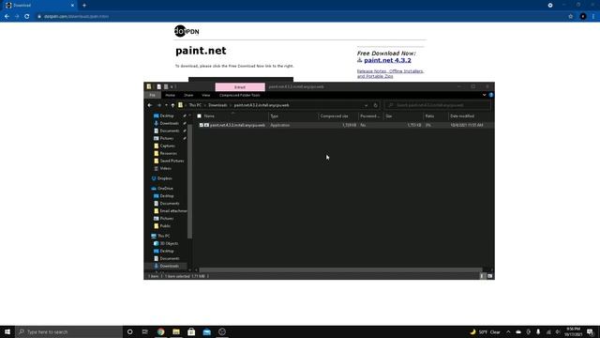Open a new Chrome tab

84,6
